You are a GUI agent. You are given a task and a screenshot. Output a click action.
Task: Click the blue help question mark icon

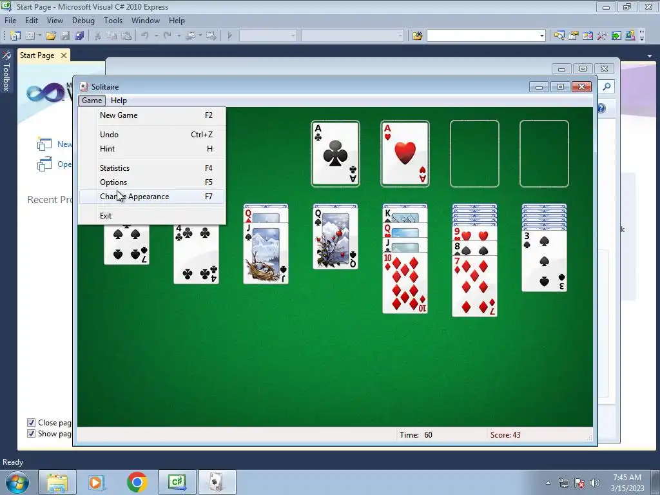[601, 108]
